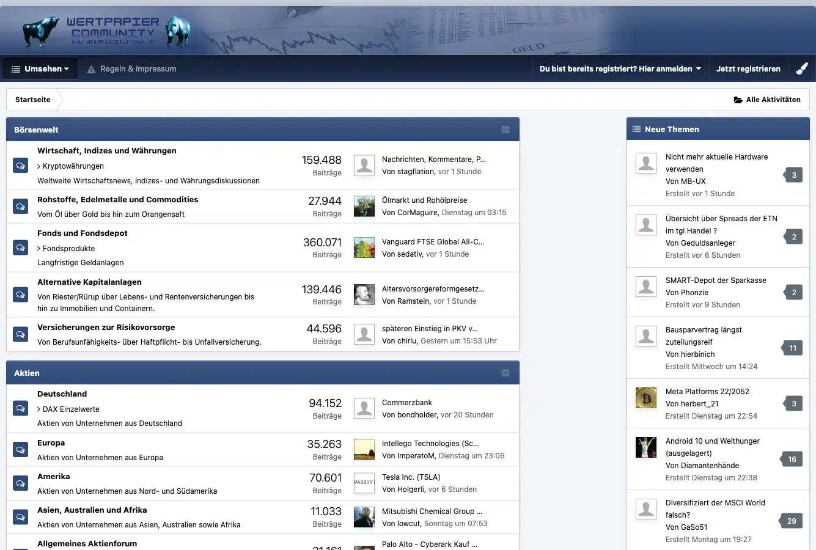
Task: Open the theme customizer paintbrush icon
Action: pos(802,68)
